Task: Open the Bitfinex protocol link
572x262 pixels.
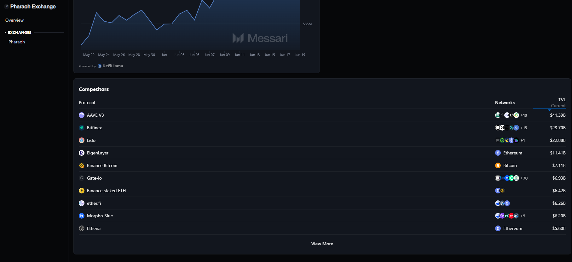Action: [x=95, y=128]
